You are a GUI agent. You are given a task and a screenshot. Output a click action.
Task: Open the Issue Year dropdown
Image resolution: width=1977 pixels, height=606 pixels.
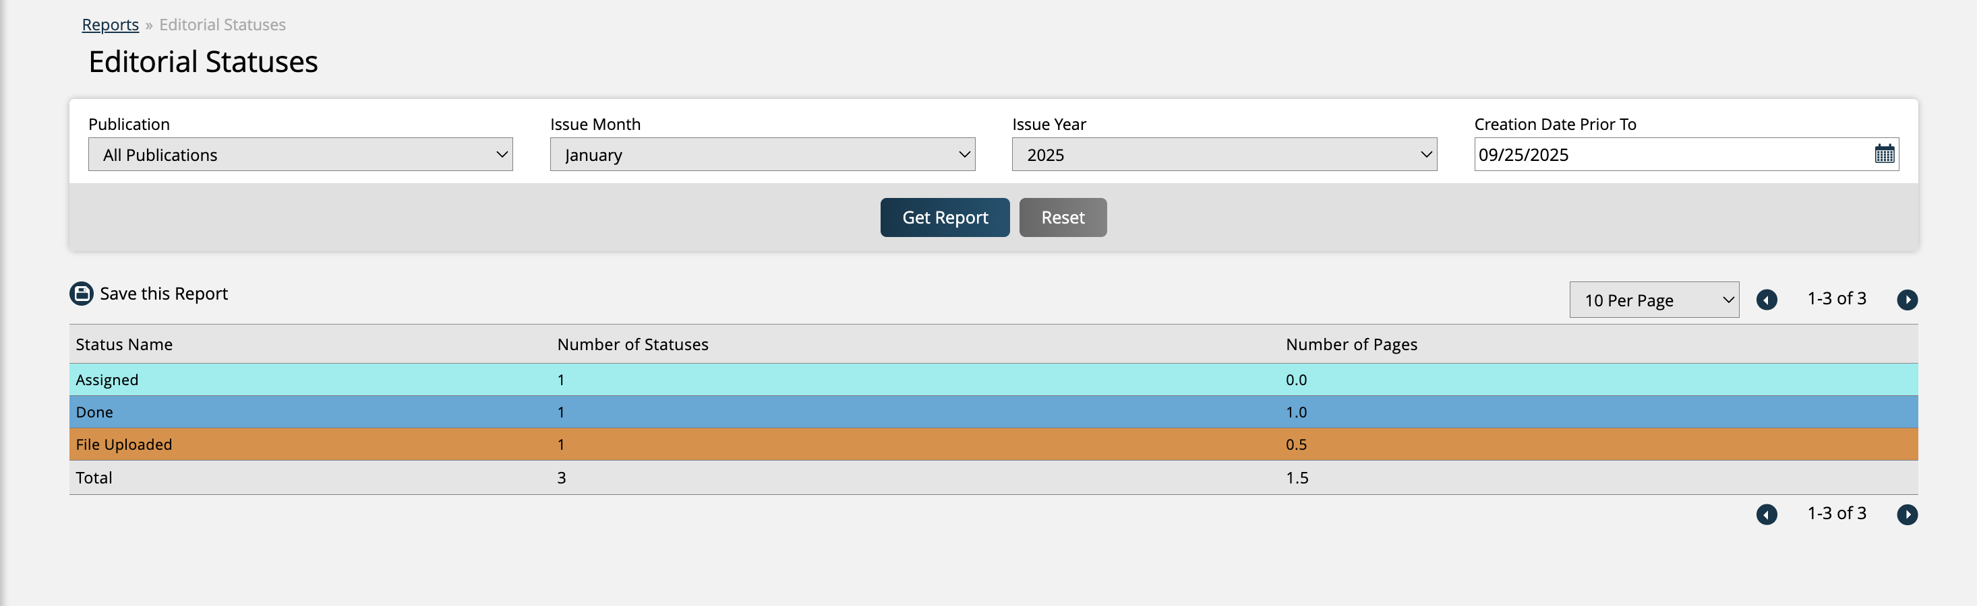tap(1223, 155)
